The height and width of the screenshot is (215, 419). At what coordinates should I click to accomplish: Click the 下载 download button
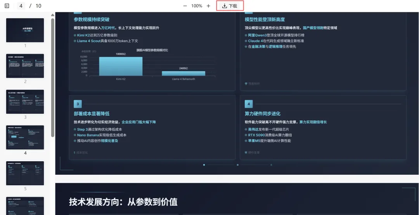point(230,6)
